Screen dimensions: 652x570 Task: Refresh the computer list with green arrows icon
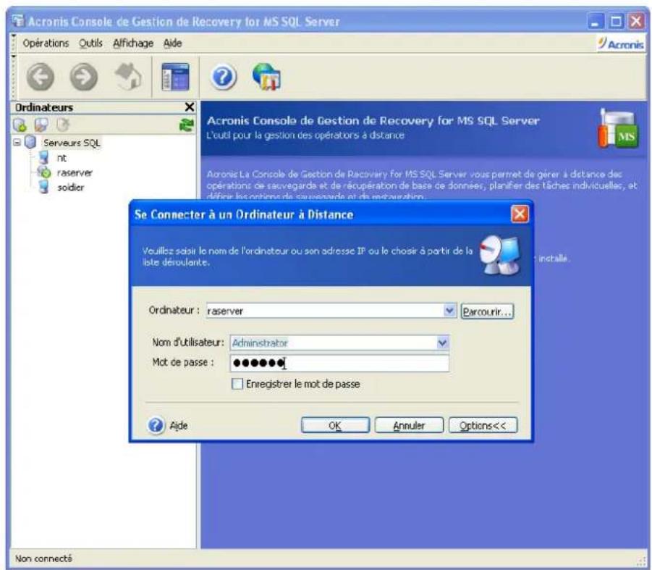click(x=186, y=125)
